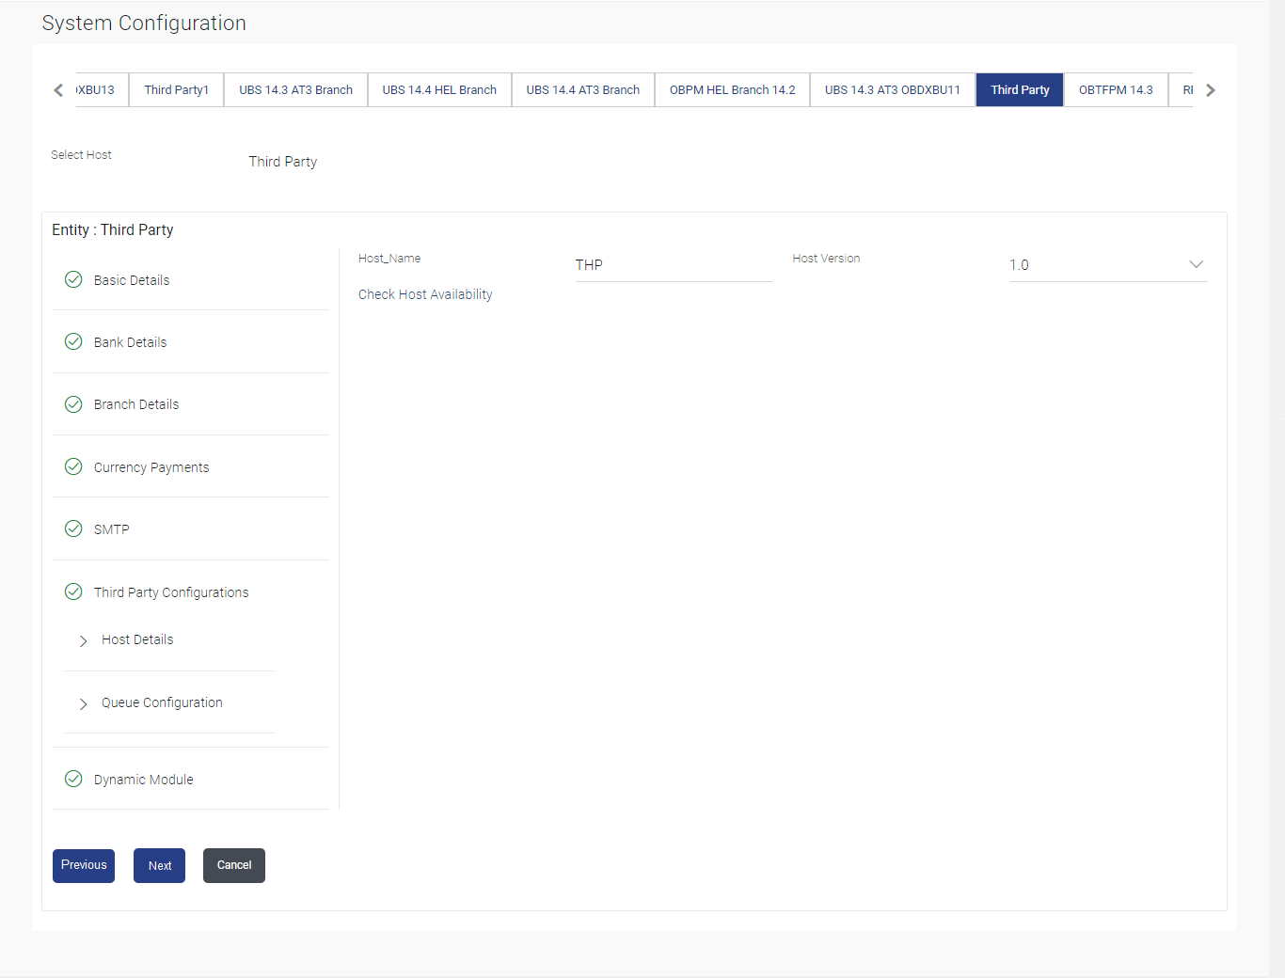Click the Host_Name label

click(x=389, y=258)
